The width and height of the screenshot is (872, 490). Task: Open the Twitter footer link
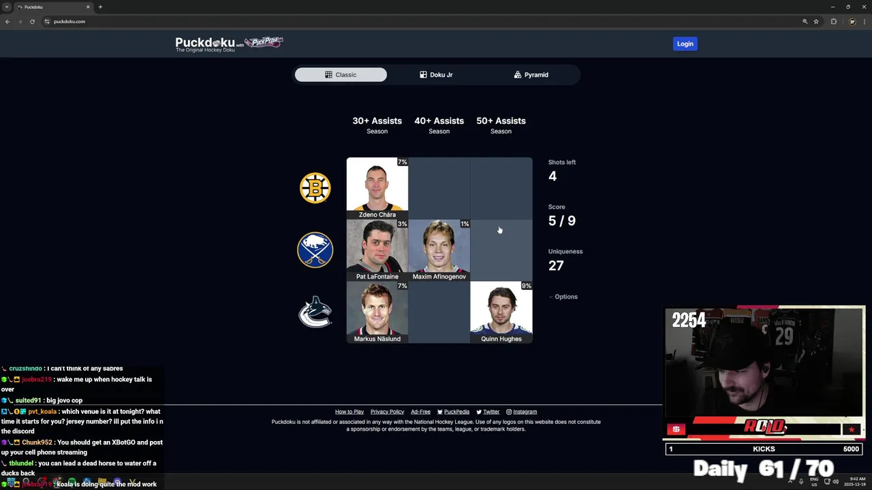[x=488, y=412]
